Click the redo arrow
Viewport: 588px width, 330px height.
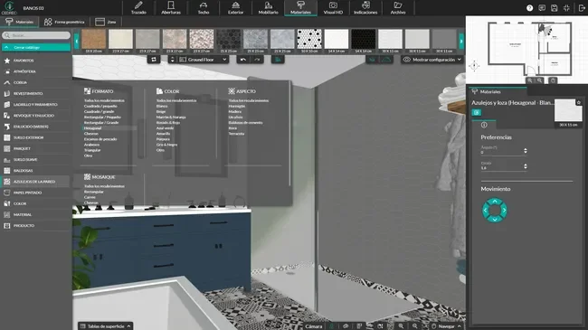257,60
